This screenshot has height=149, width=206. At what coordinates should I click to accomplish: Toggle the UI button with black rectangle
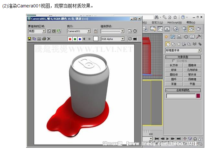pos(135,39)
